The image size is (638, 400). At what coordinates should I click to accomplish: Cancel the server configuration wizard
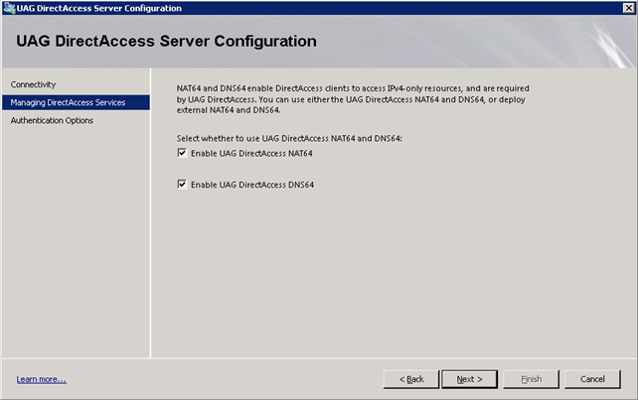[592, 379]
